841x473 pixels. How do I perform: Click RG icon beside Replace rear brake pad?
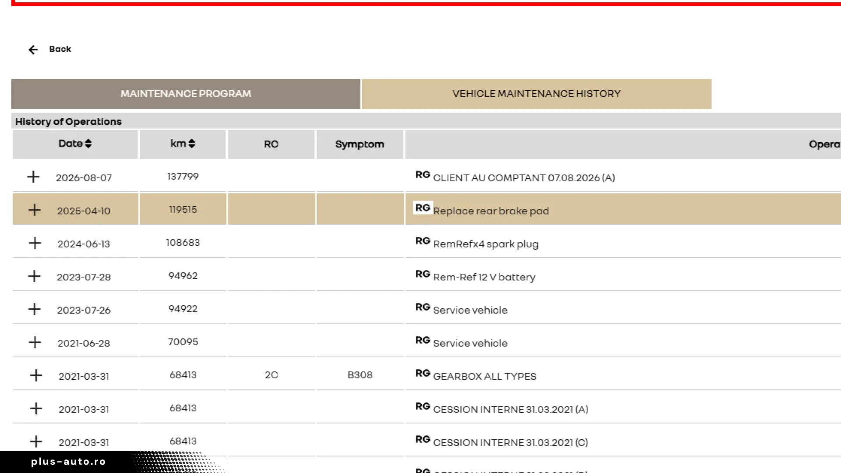423,208
